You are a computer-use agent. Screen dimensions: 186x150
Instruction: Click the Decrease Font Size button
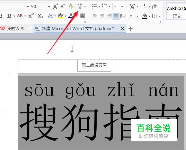pyautogui.click(x=63, y=6)
